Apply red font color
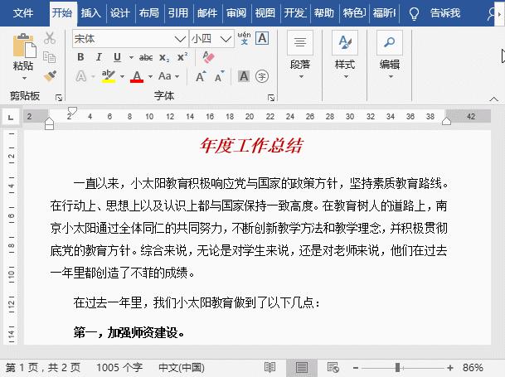Screen dimensions: 505x377 pyautogui.click(x=137, y=76)
